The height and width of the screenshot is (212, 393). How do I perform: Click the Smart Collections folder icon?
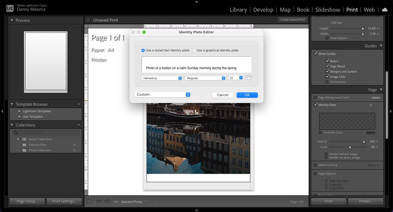[x=25, y=139]
